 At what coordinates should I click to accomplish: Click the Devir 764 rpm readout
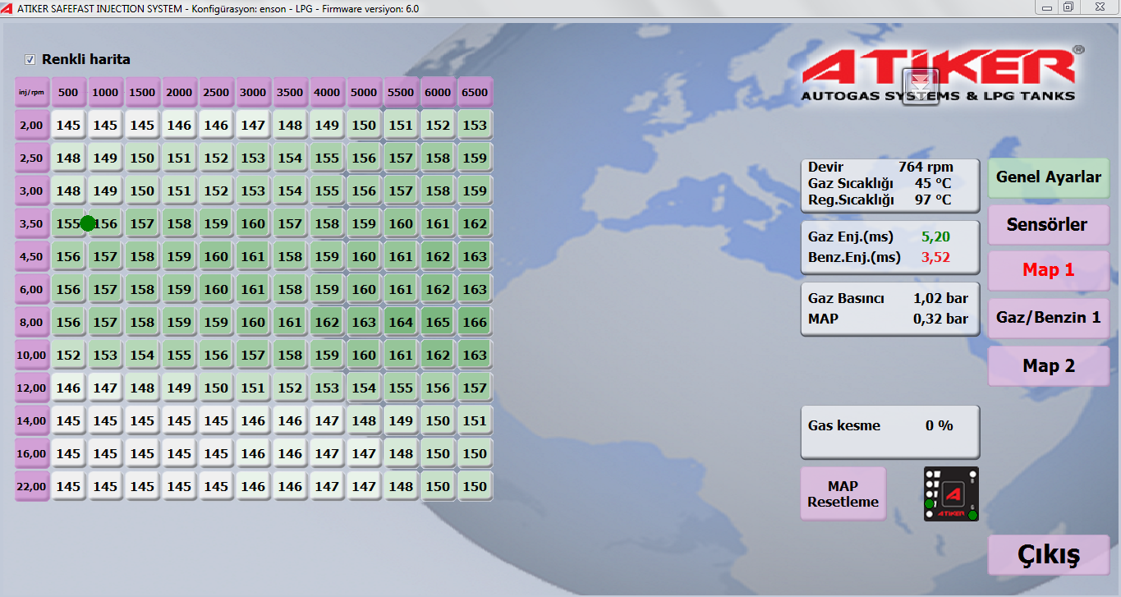pos(881,167)
